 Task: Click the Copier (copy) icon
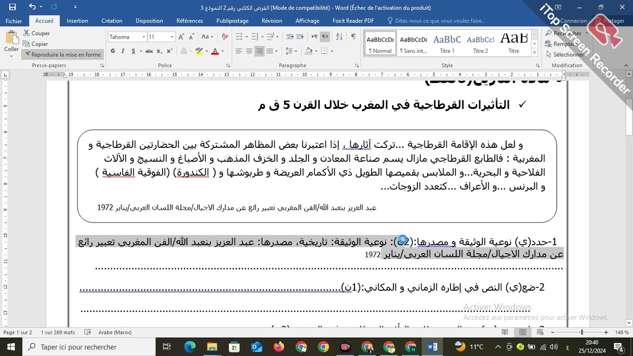26,44
